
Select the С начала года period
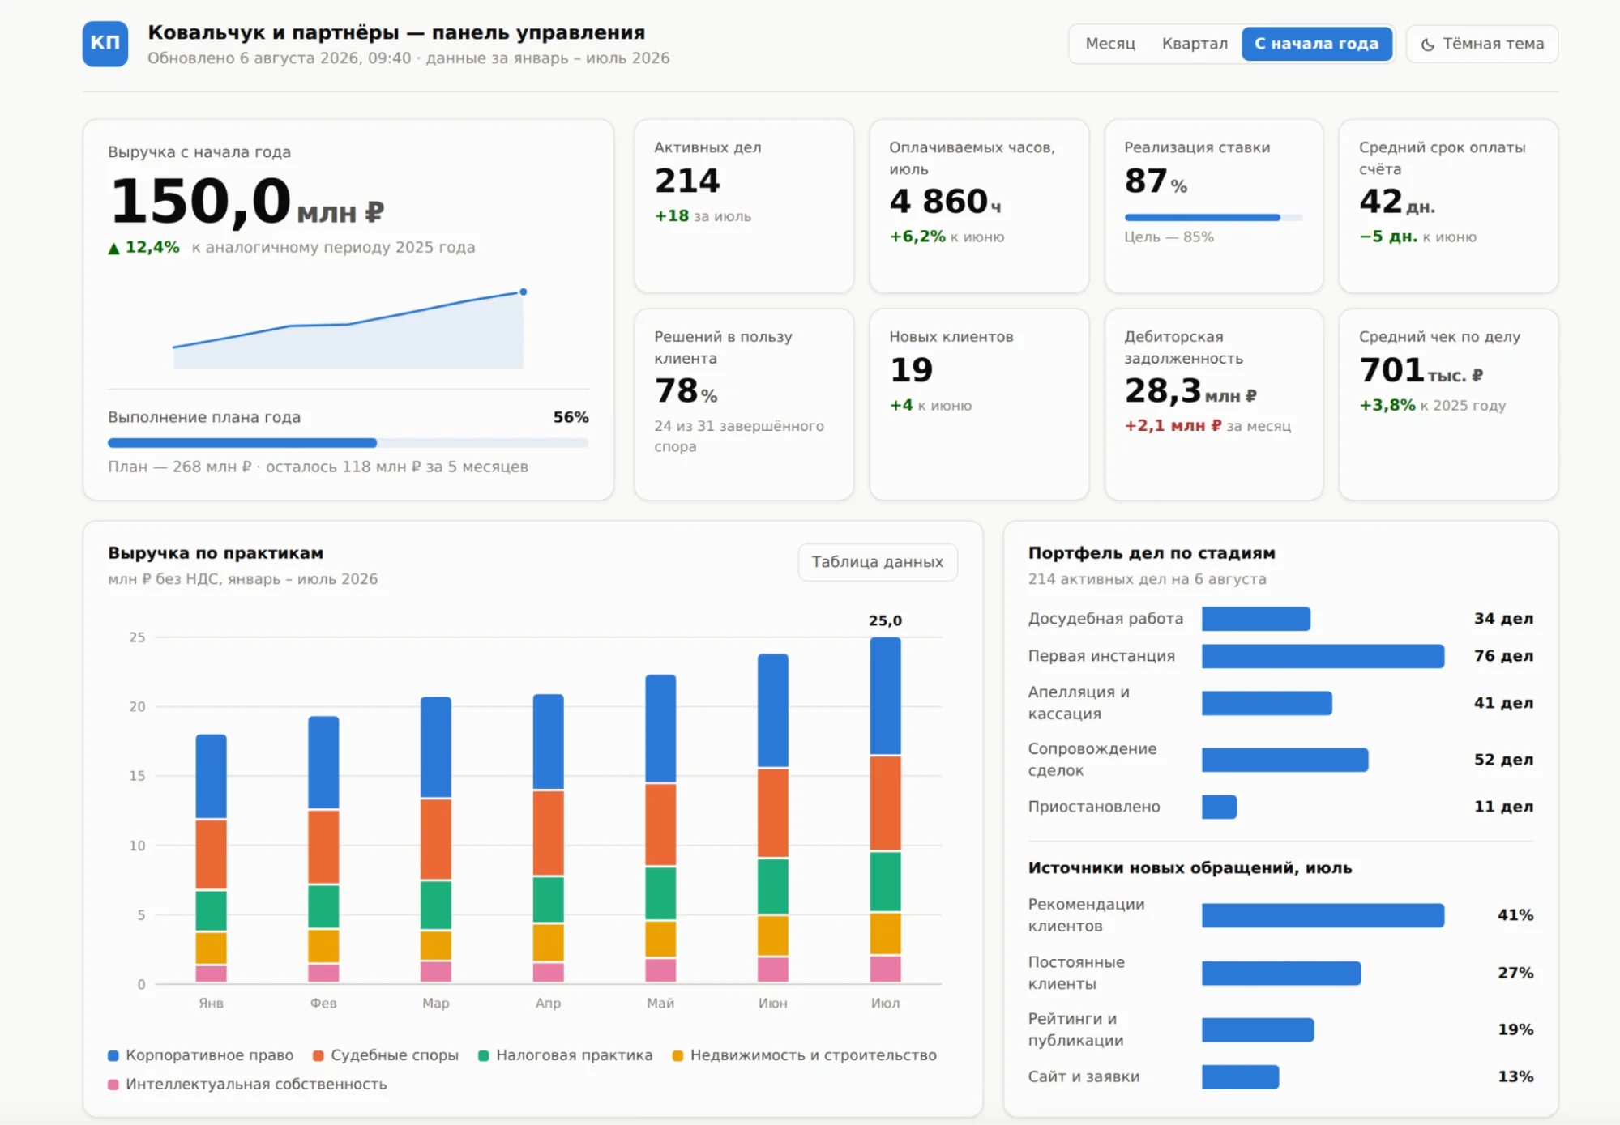click(x=1316, y=44)
